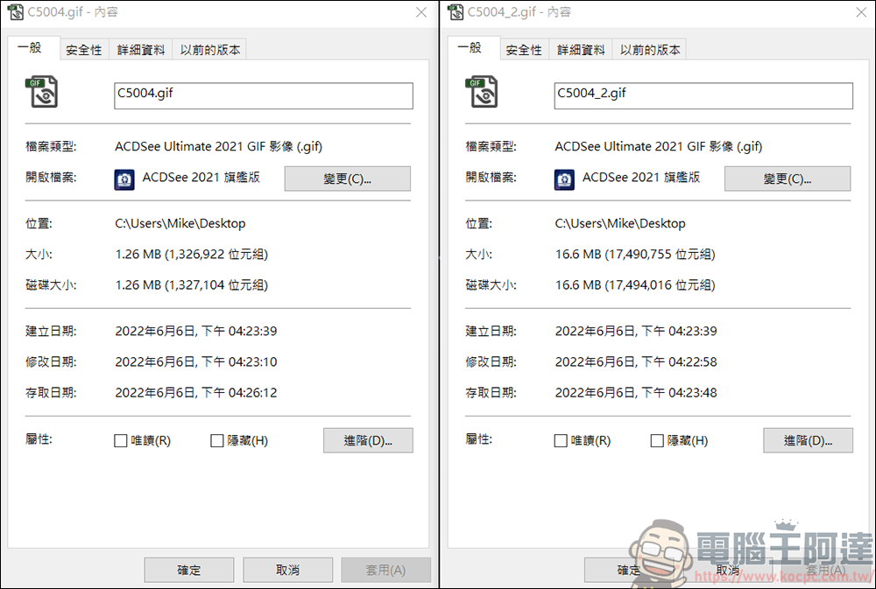Screen dimensions: 876x589
Task: Click ACDSee 2021 app icon in C5004.gif window
Action: click(x=124, y=179)
